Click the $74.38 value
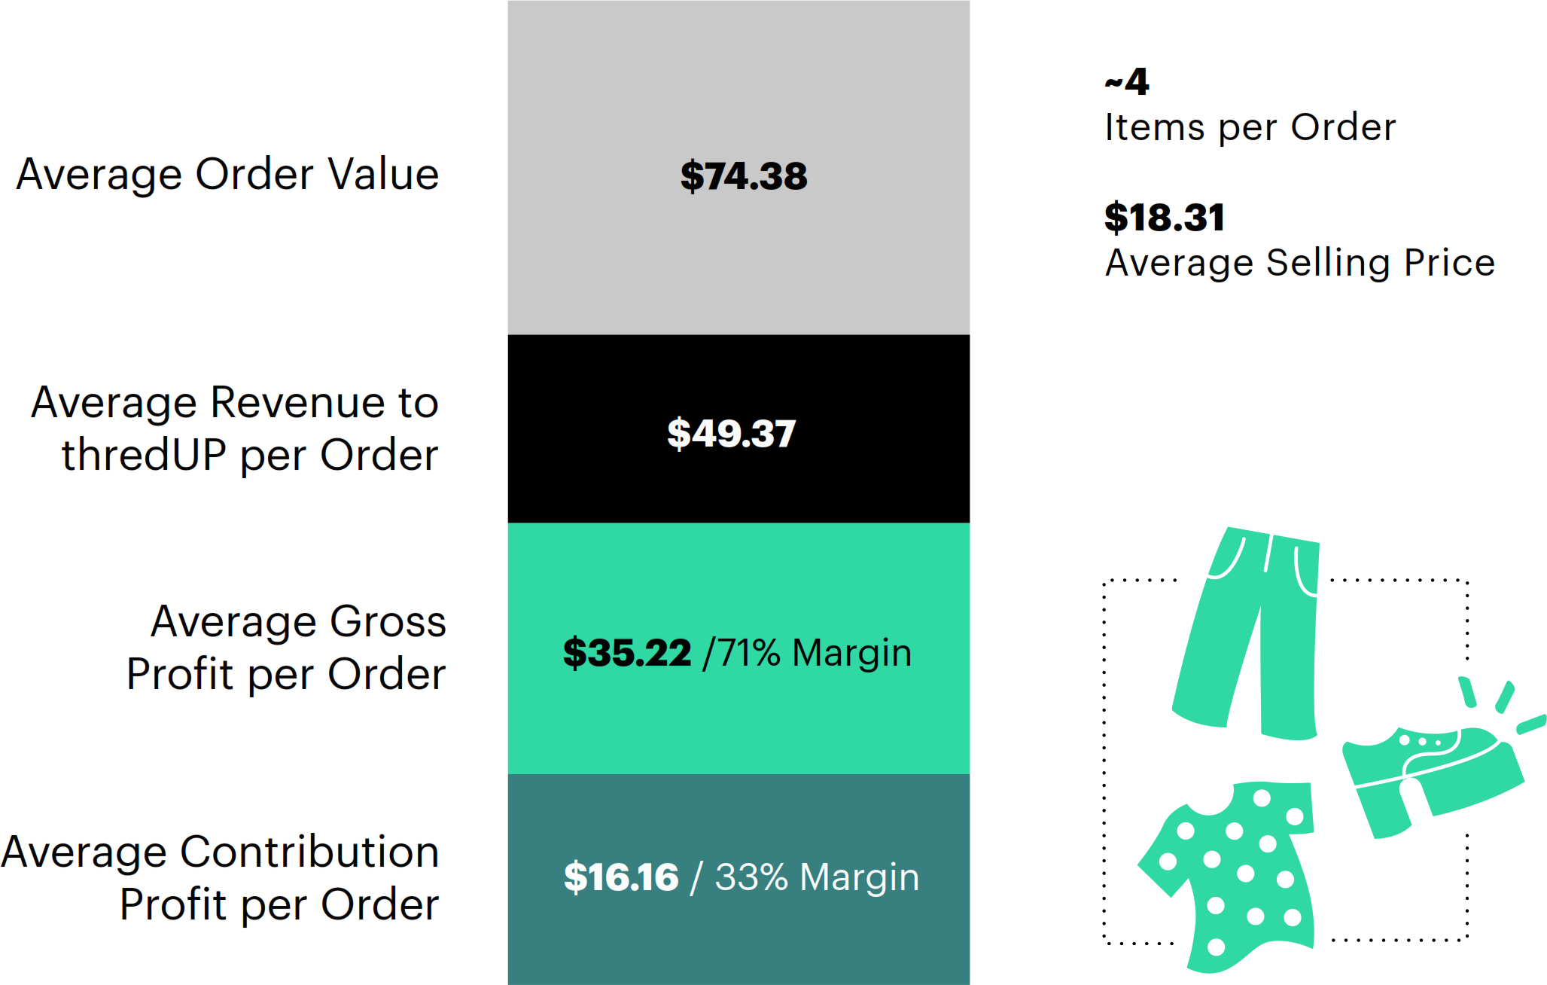 pos(743,176)
